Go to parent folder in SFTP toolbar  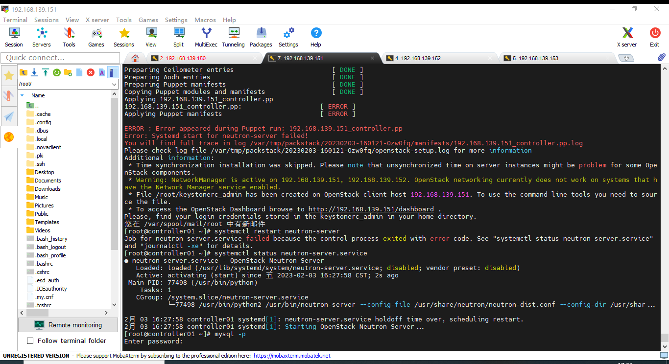pyautogui.click(x=23, y=72)
